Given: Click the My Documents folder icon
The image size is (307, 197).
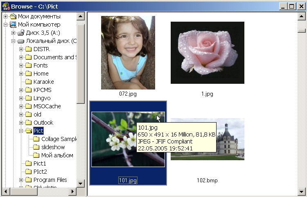Looking at the screenshot, I should [13, 16].
